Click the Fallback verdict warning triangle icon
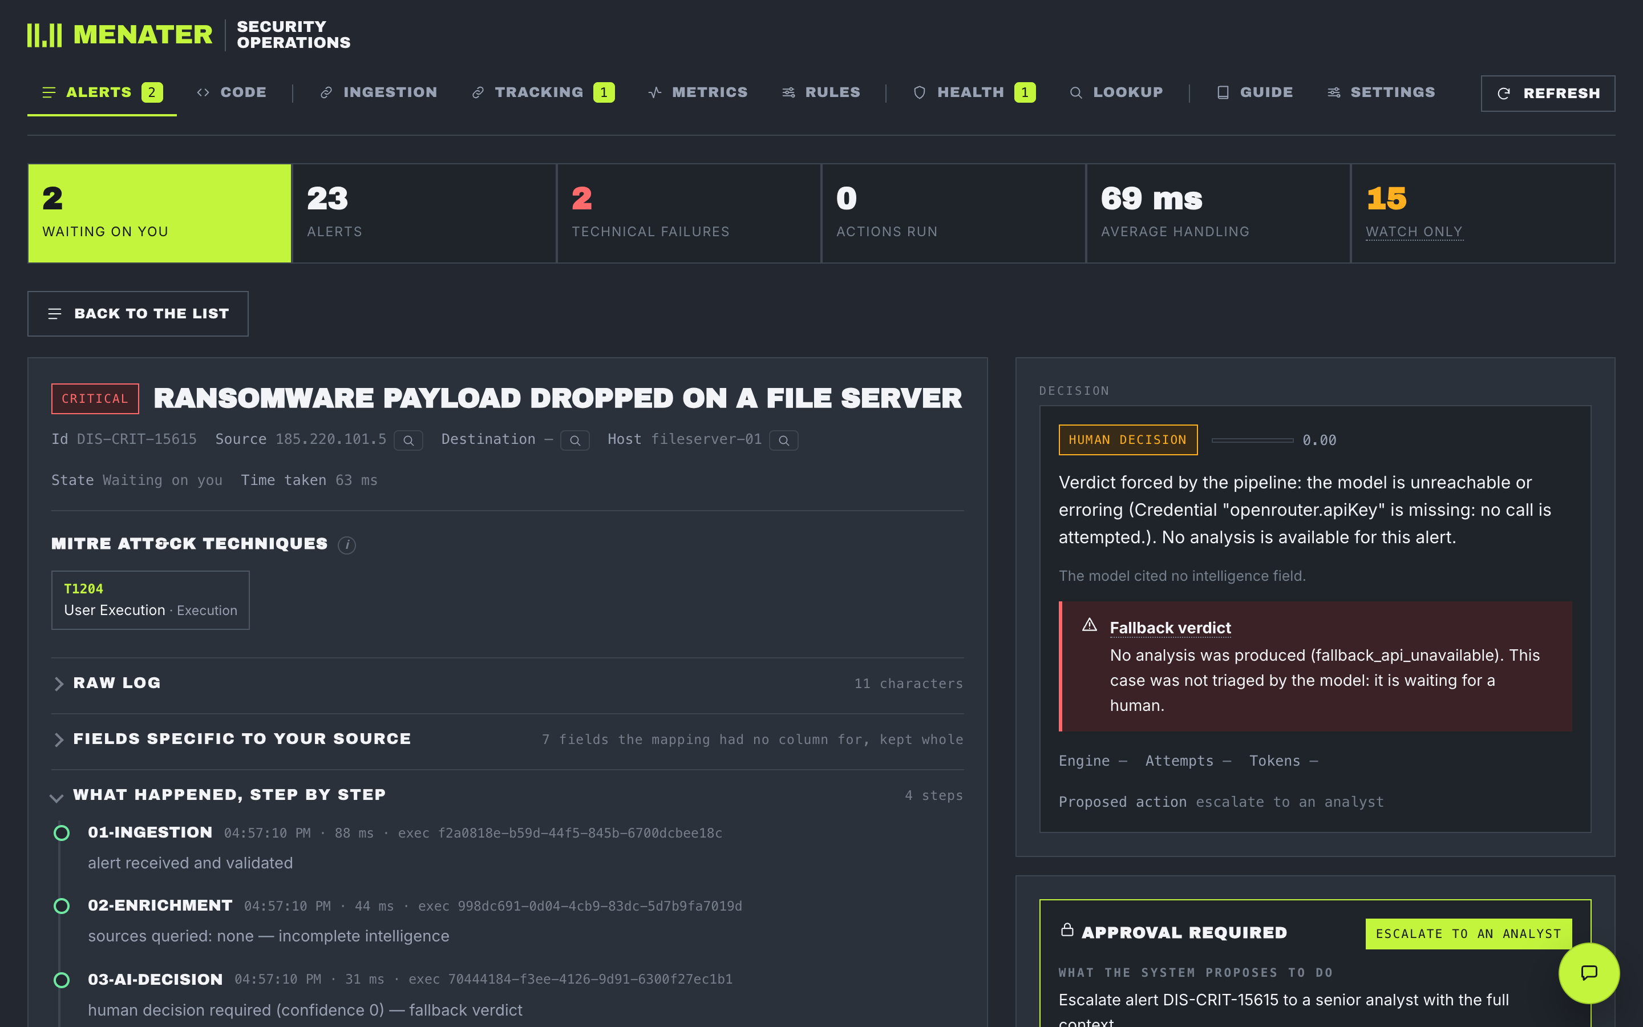This screenshot has height=1027, width=1643. (x=1090, y=625)
